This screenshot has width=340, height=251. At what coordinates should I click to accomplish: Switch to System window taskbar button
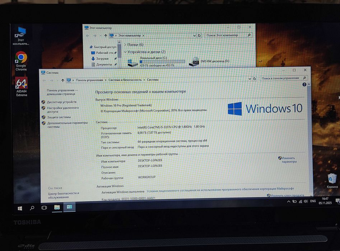click(x=69, y=207)
